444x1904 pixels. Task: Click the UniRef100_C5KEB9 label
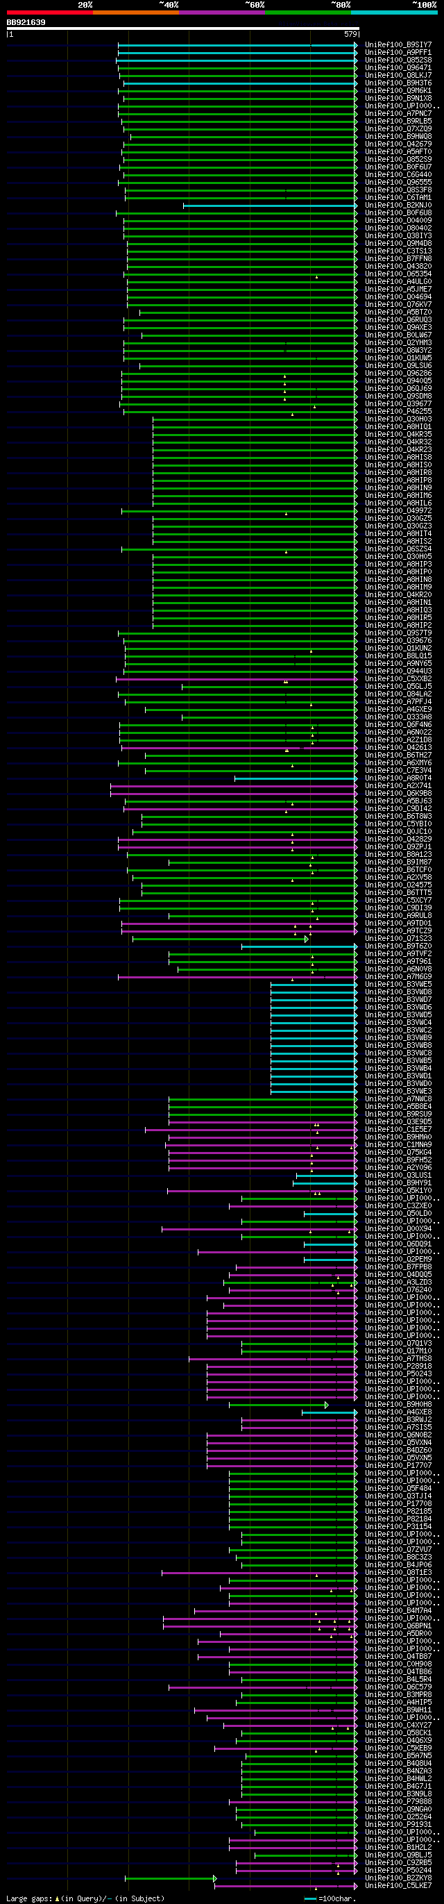pos(398,1748)
